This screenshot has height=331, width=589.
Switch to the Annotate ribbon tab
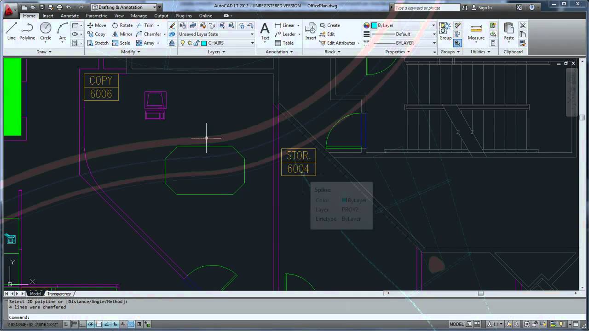point(69,15)
